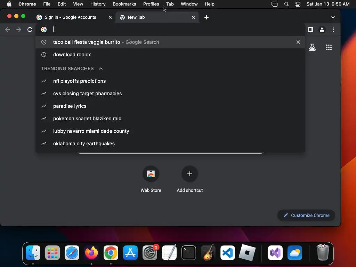
Task: Toggle the Chrome side panel icon
Action: [x=310, y=30]
